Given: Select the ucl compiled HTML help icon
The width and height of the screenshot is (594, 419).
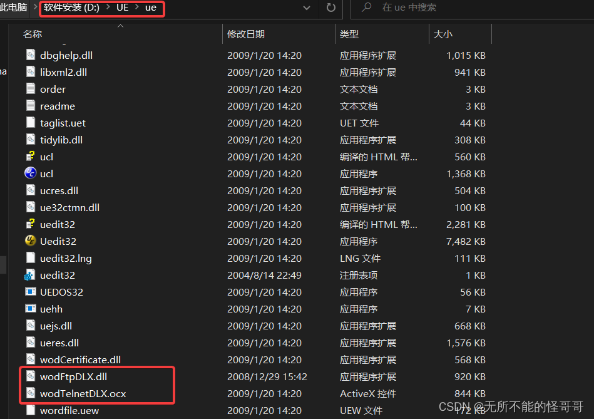Looking at the screenshot, I should pos(30,157).
